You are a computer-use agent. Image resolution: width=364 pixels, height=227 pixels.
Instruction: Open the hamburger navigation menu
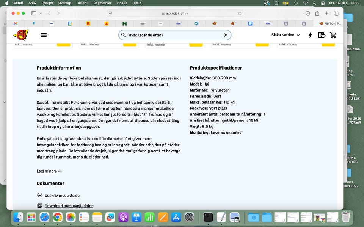pos(44,35)
